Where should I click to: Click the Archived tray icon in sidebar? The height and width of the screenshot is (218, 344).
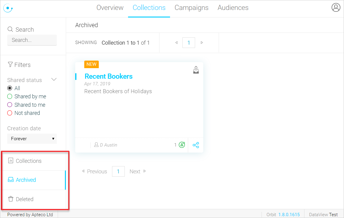(11, 180)
